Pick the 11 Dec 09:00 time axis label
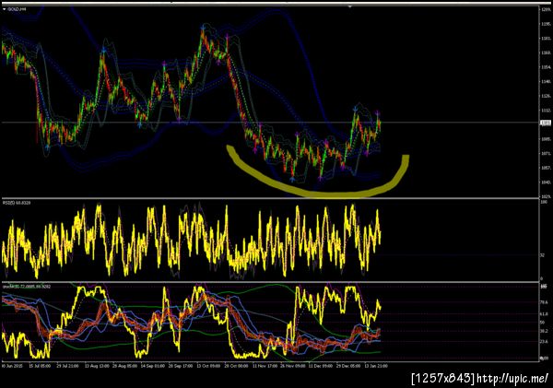The width and height of the screenshot is (553, 388). tap(320, 366)
